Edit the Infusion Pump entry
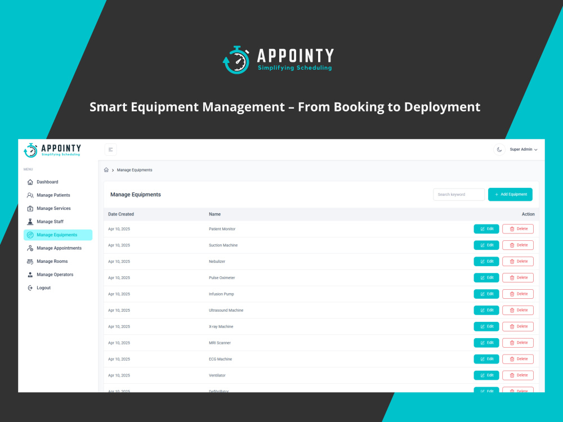 tap(486, 294)
